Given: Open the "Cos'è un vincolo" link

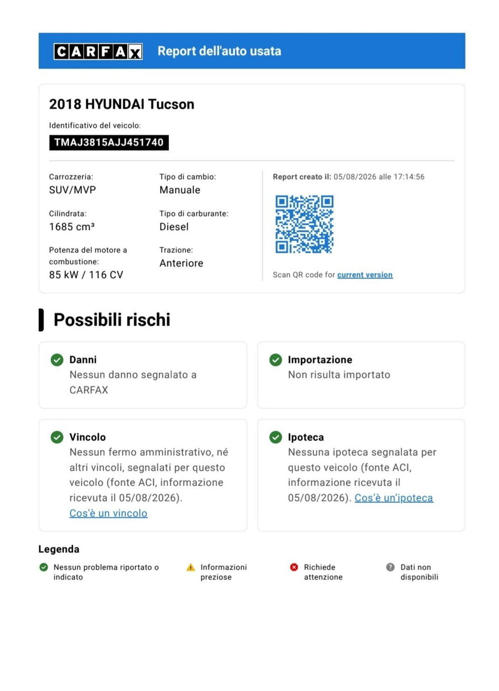Looking at the screenshot, I should 109,513.
